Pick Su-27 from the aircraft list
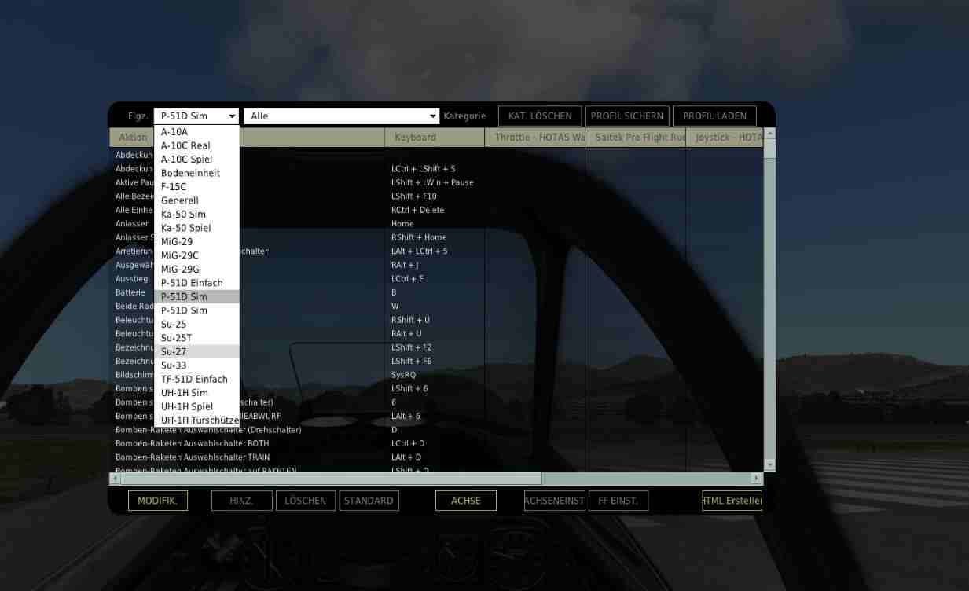Image resolution: width=969 pixels, height=591 pixels. (196, 351)
